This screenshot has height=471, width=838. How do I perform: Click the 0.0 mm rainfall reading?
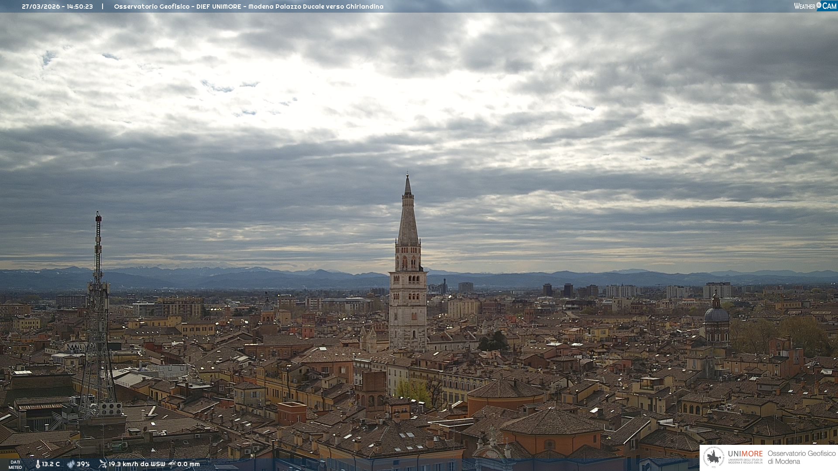pyautogui.click(x=189, y=464)
